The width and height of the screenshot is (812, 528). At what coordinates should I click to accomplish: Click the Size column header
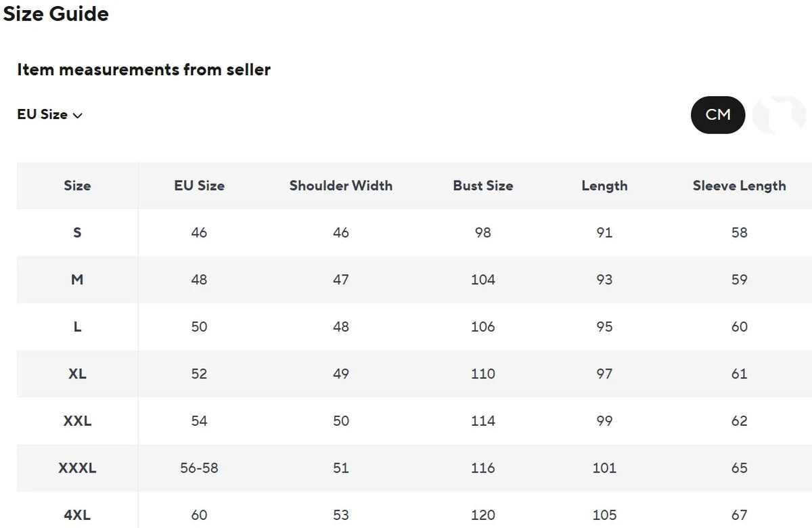click(77, 185)
